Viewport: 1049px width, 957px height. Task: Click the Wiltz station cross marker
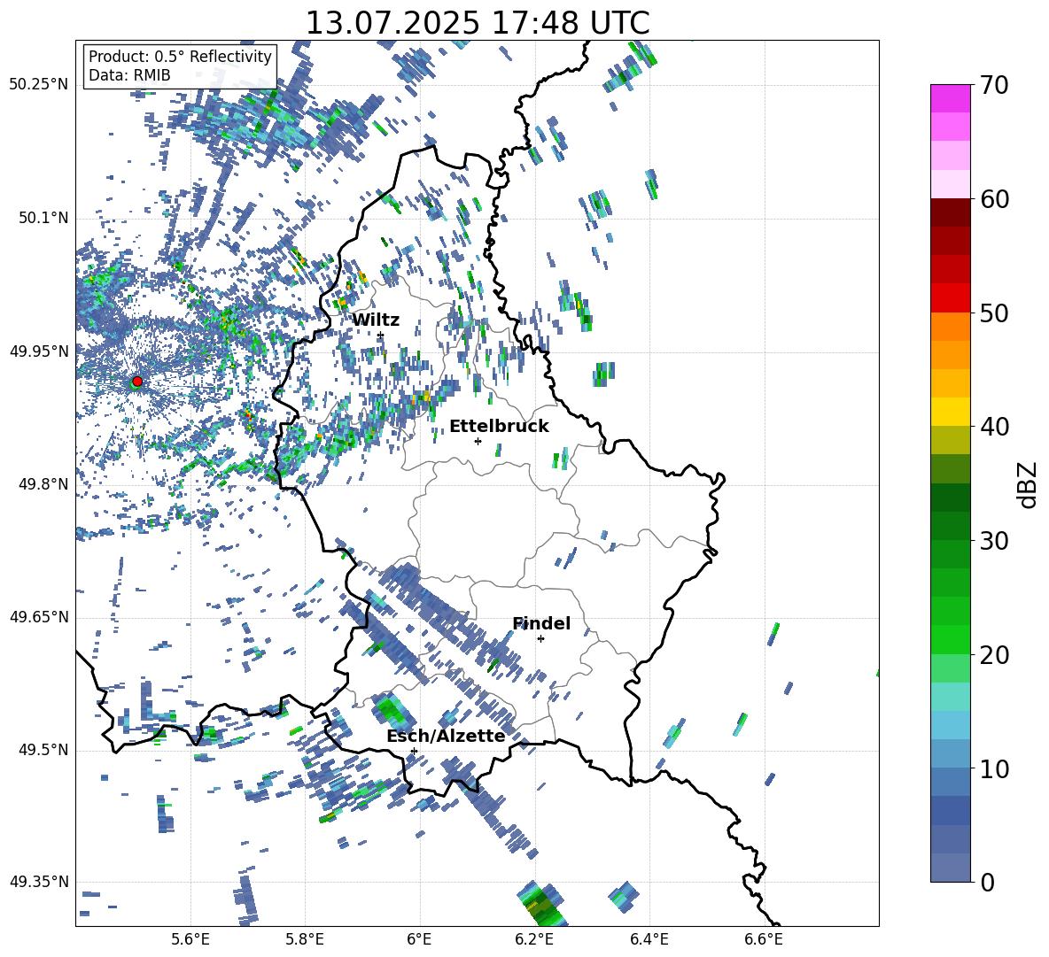(380, 335)
